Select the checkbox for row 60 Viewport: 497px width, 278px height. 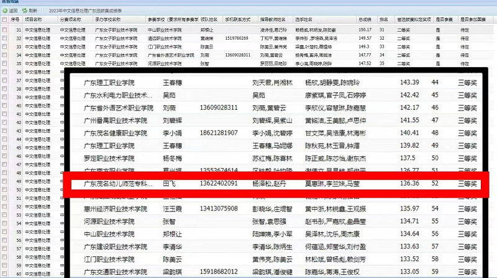[x=4, y=274]
